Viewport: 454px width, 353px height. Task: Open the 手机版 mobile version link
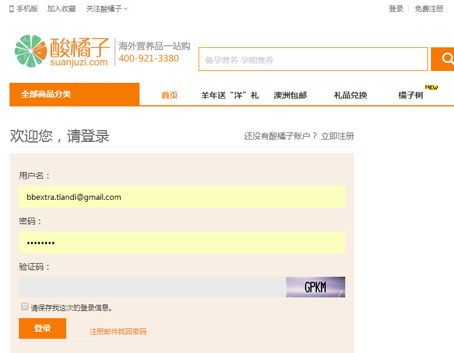point(27,9)
